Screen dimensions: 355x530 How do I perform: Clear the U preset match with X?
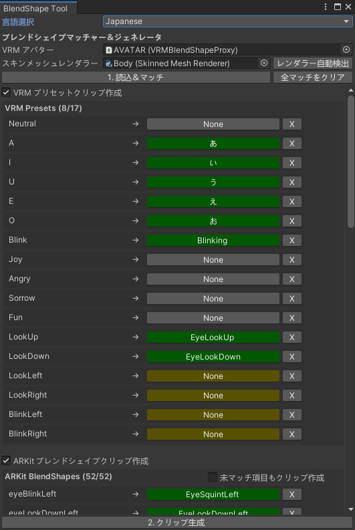pos(291,182)
